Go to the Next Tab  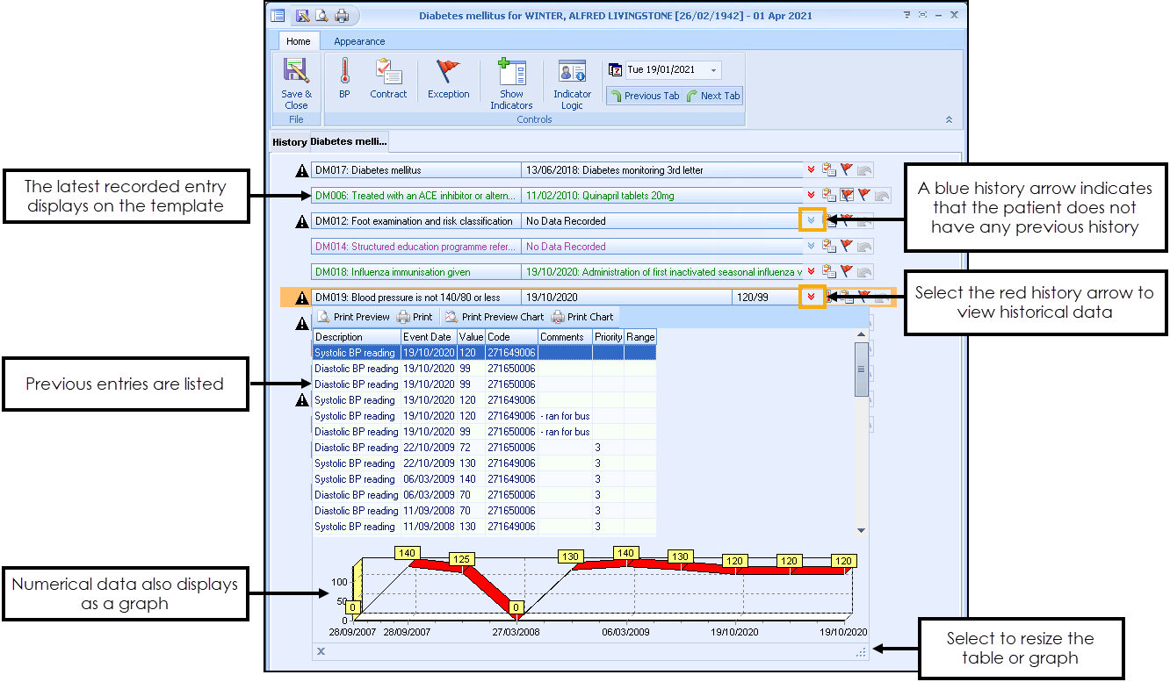(x=713, y=96)
